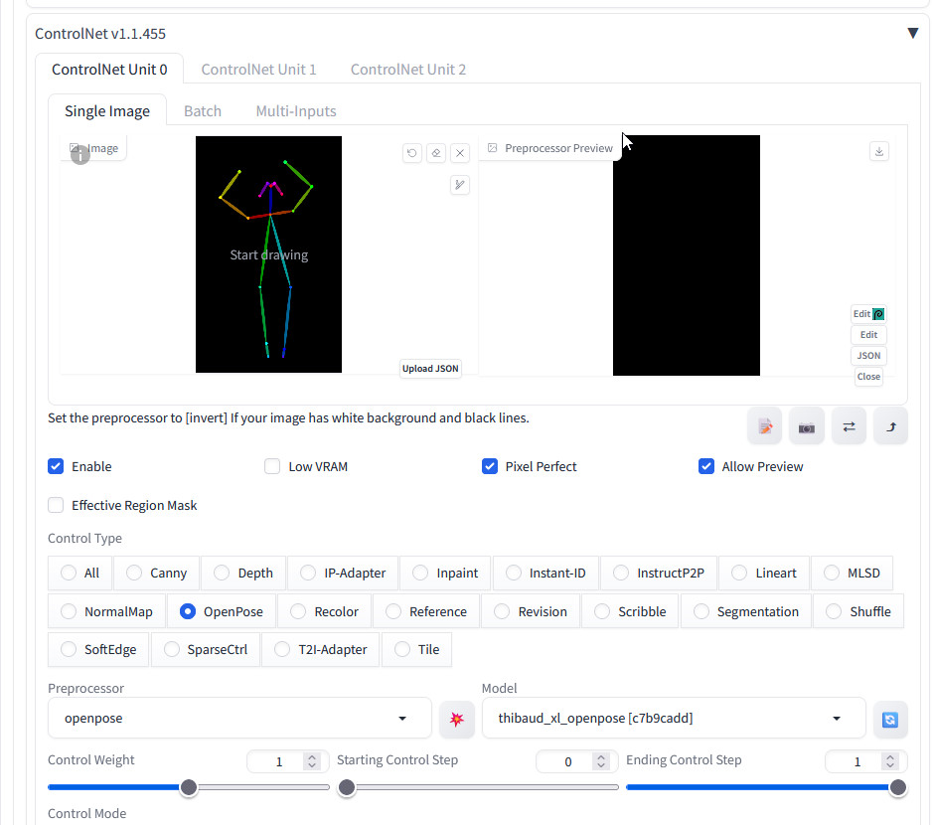The height and width of the screenshot is (825, 933).
Task: Select the MLSD control type
Action: [853, 573]
